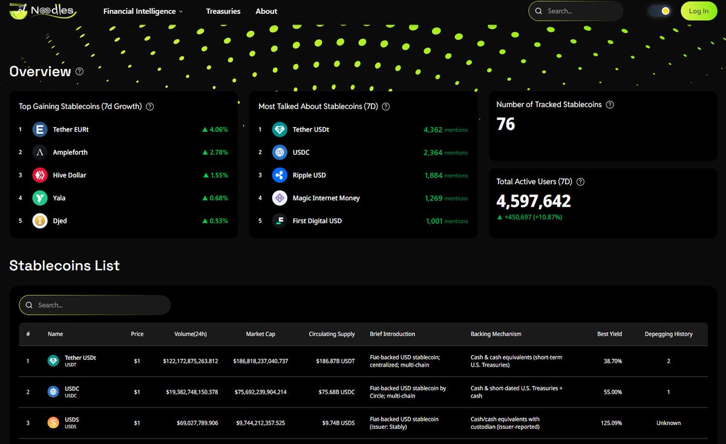The width and height of the screenshot is (726, 444).
Task: Open Magic Internet Money entry
Action: [x=326, y=198]
